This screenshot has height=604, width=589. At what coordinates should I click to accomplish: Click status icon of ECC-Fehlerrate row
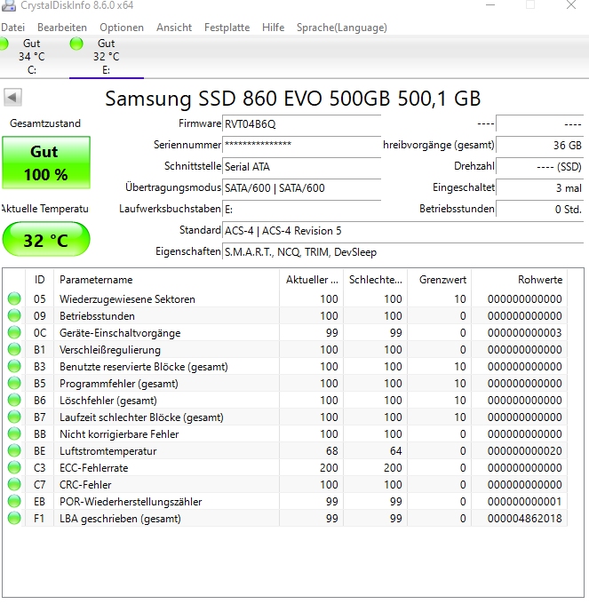pos(14,467)
